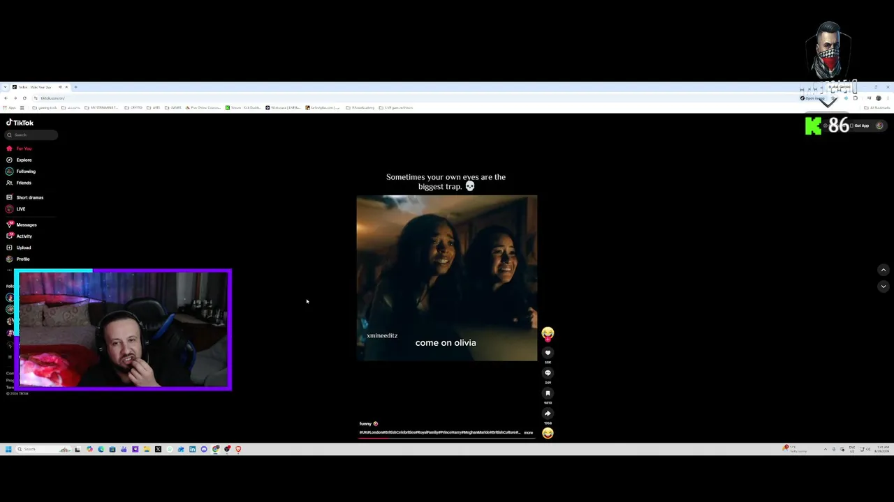
Task: Open the profile avatar in TikTok header
Action: tap(879, 125)
